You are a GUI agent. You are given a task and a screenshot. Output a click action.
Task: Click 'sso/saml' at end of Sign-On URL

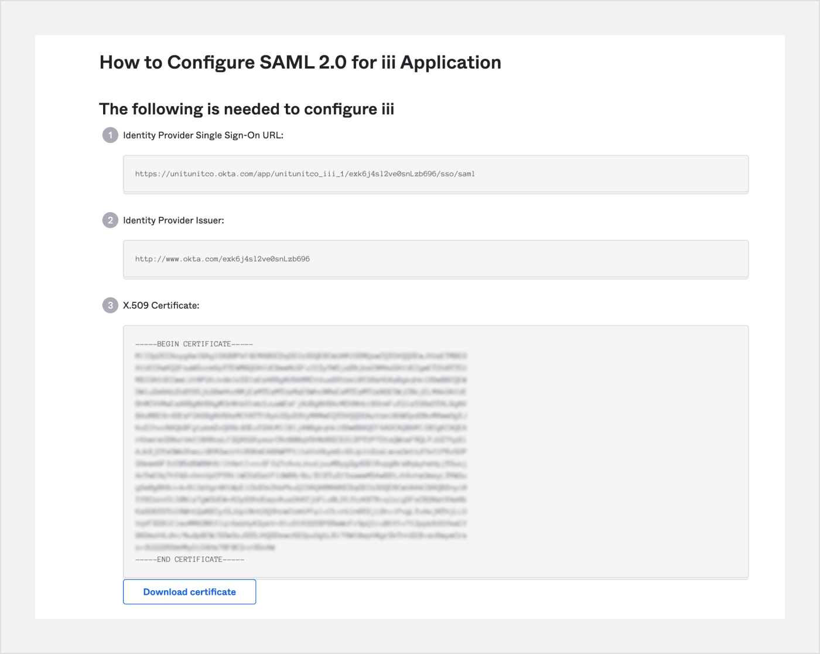click(x=457, y=174)
